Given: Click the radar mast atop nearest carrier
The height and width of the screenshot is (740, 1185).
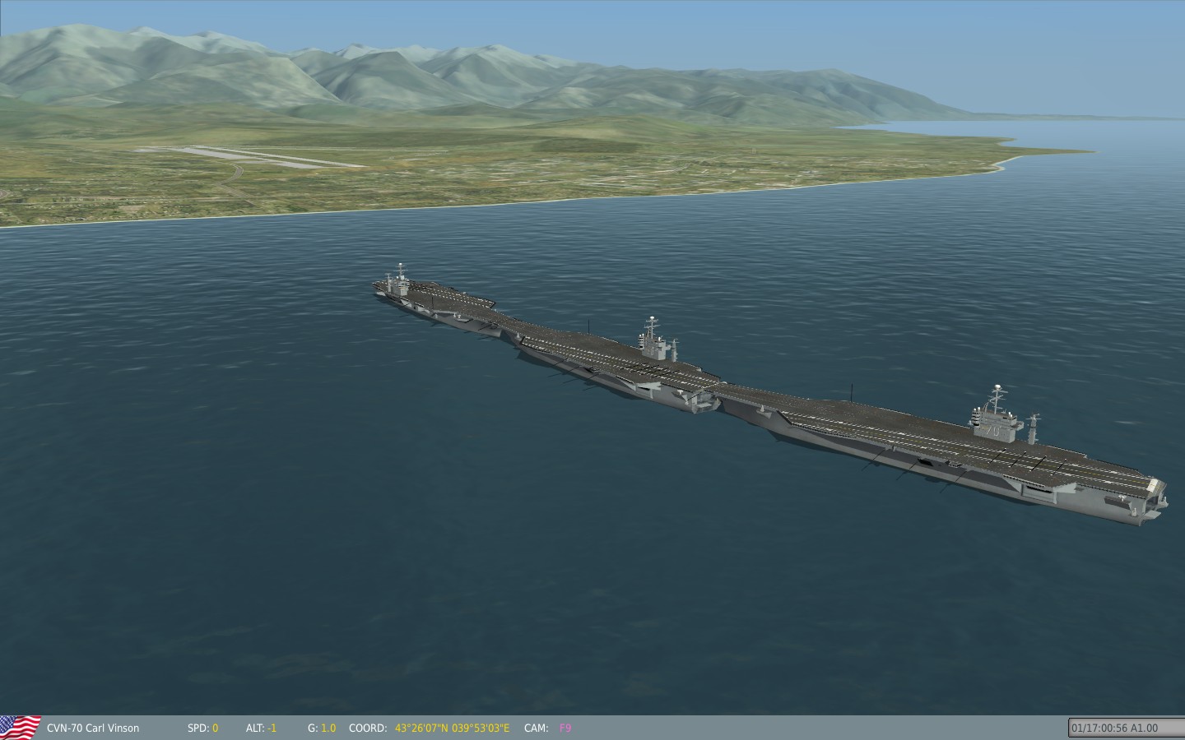Looking at the screenshot, I should pos(997,395).
